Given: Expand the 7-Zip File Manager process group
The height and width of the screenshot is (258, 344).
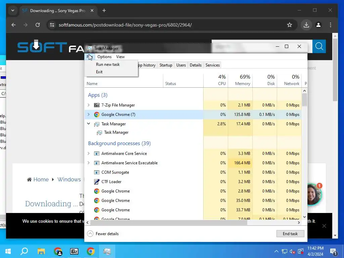Looking at the screenshot, I should point(89,105).
